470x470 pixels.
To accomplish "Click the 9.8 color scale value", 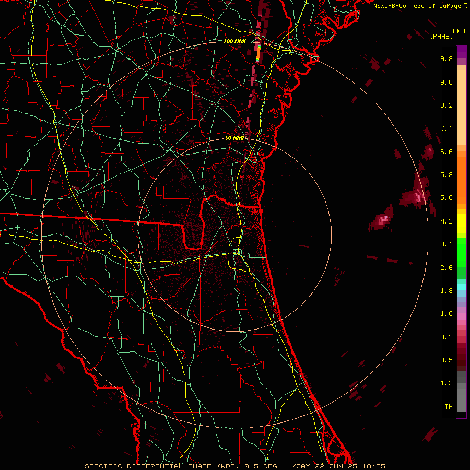I will point(446,58).
